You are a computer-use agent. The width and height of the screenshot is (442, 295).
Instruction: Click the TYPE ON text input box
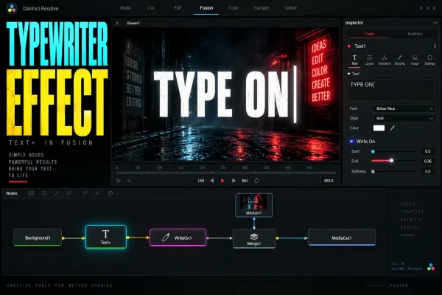click(392, 90)
